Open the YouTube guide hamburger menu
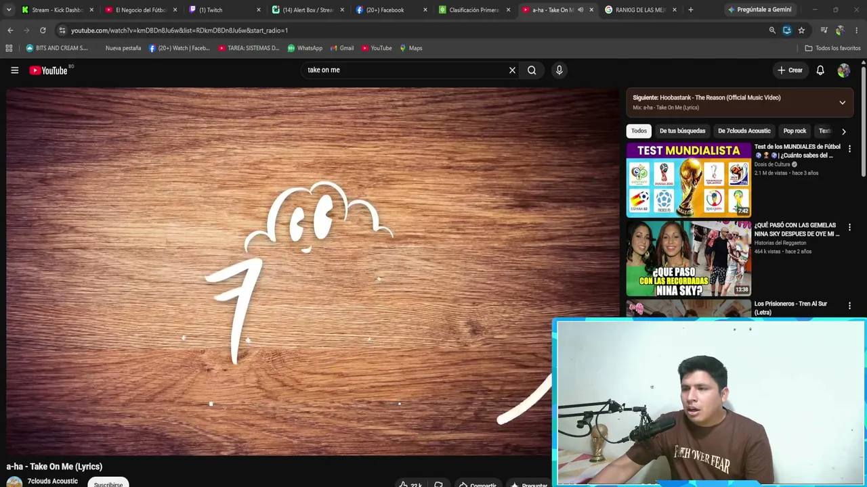The image size is (867, 487). (14, 70)
